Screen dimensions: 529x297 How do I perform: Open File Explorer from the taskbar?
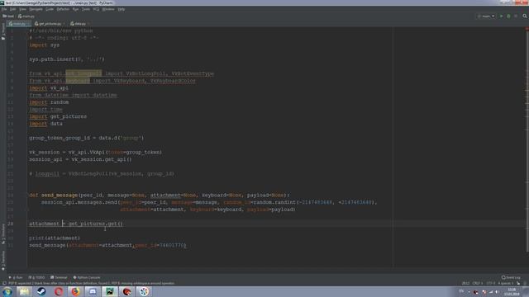tap(24, 291)
